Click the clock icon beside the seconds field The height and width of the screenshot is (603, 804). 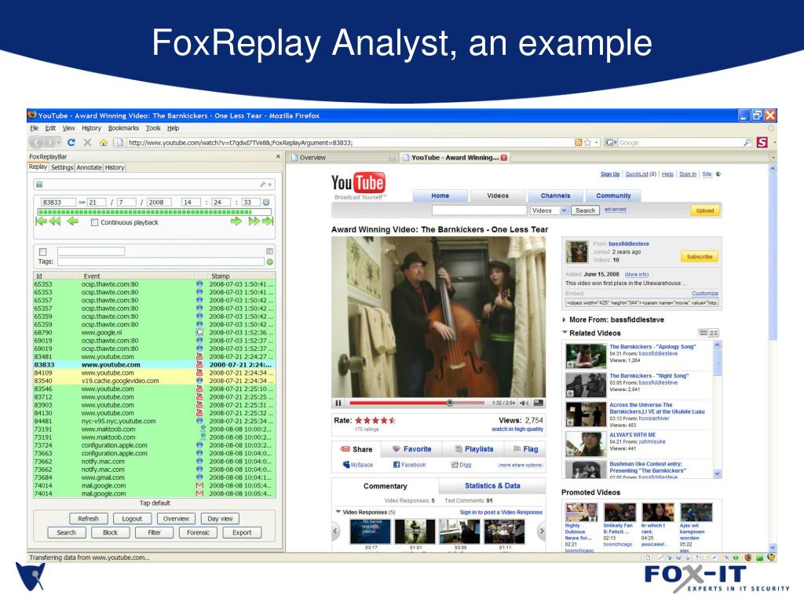(x=266, y=203)
